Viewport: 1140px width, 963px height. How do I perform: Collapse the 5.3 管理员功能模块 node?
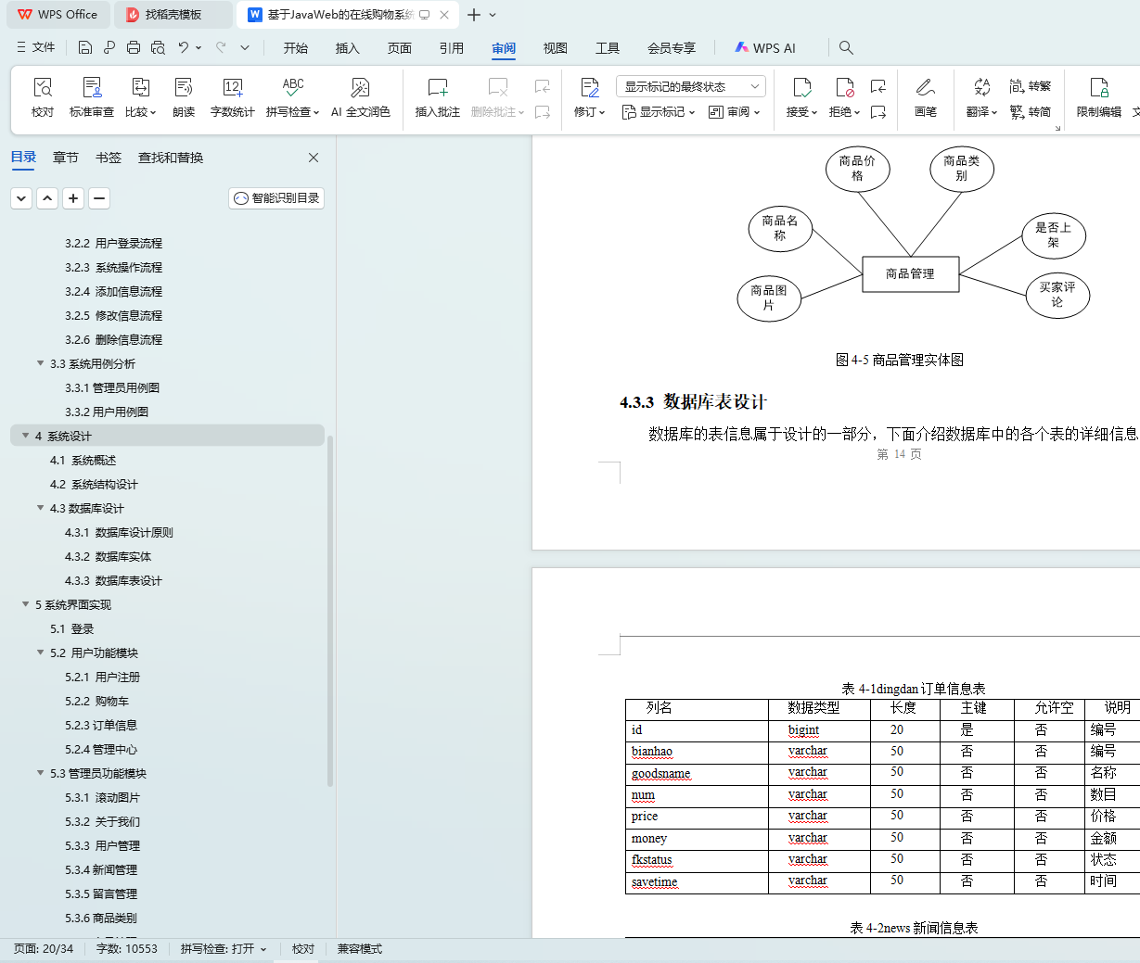pos(40,773)
